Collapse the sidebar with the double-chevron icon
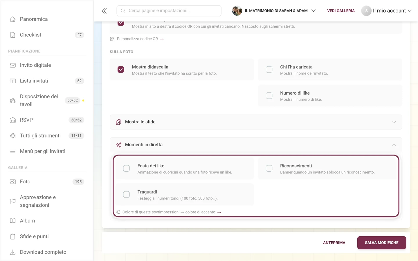 coord(104,11)
